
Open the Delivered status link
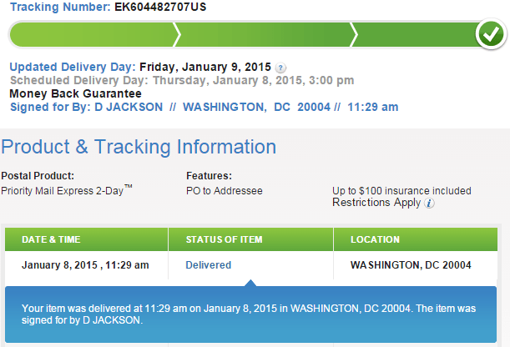click(208, 265)
